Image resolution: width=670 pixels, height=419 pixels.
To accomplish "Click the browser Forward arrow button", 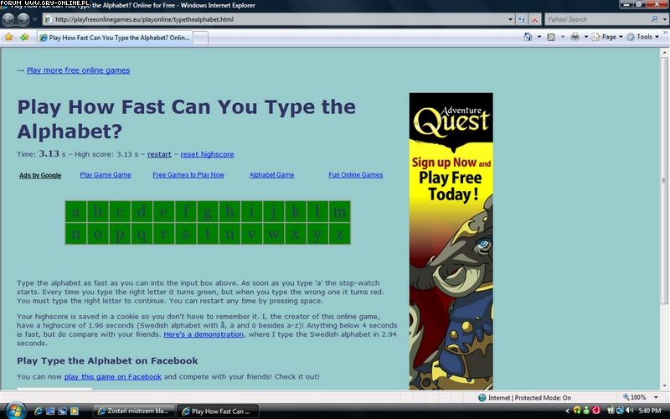I will [x=23, y=19].
